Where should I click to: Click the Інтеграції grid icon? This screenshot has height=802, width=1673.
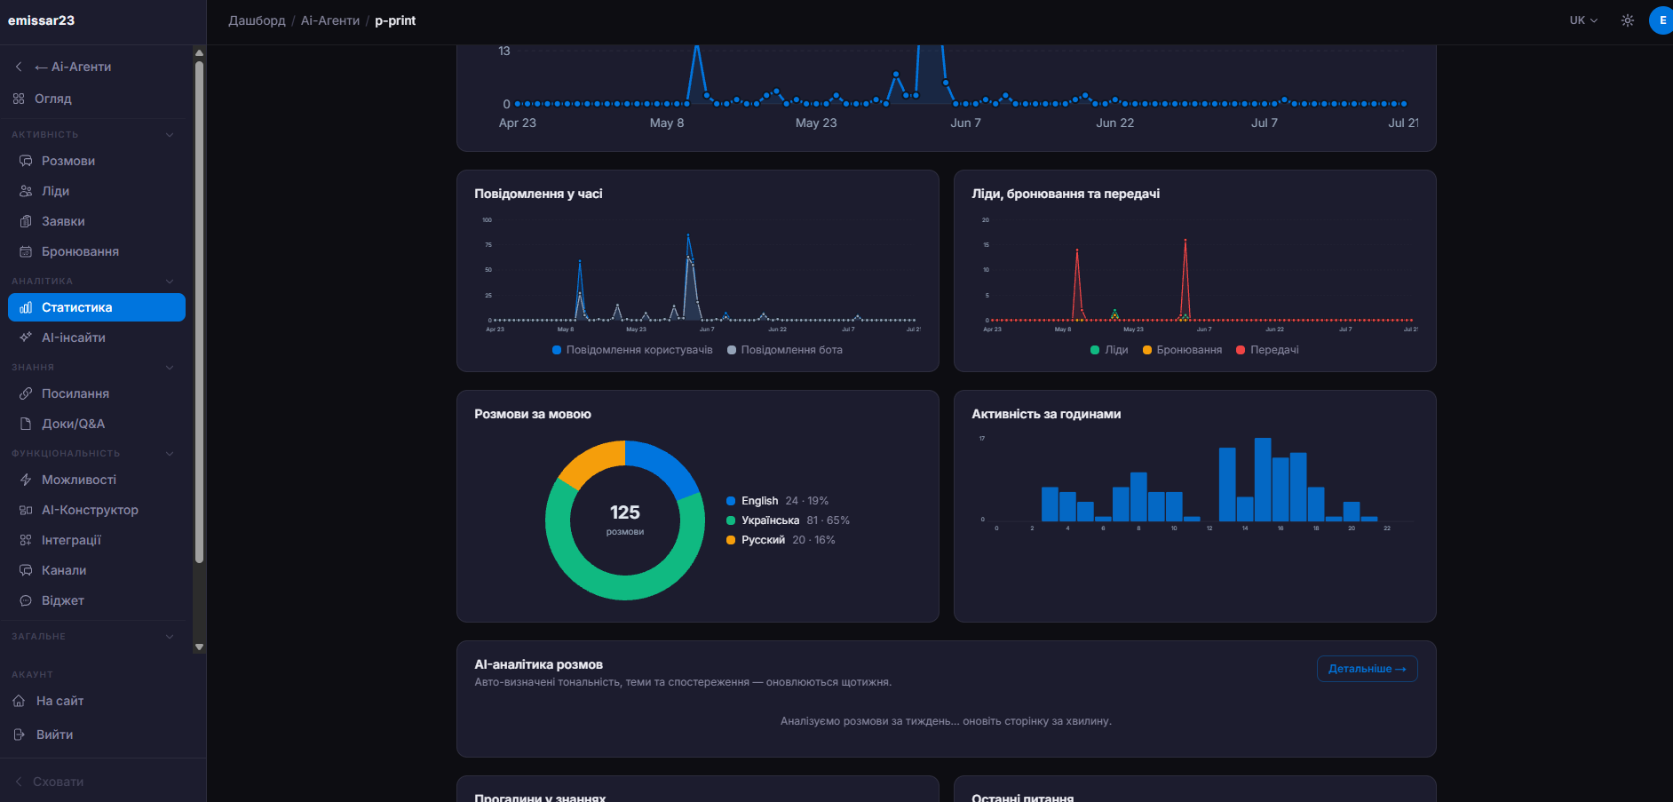[26, 540]
